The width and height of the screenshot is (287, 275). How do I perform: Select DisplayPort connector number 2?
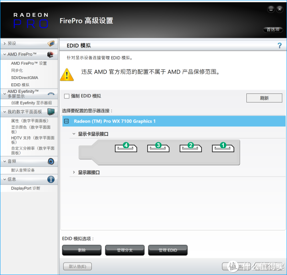coord(191,148)
